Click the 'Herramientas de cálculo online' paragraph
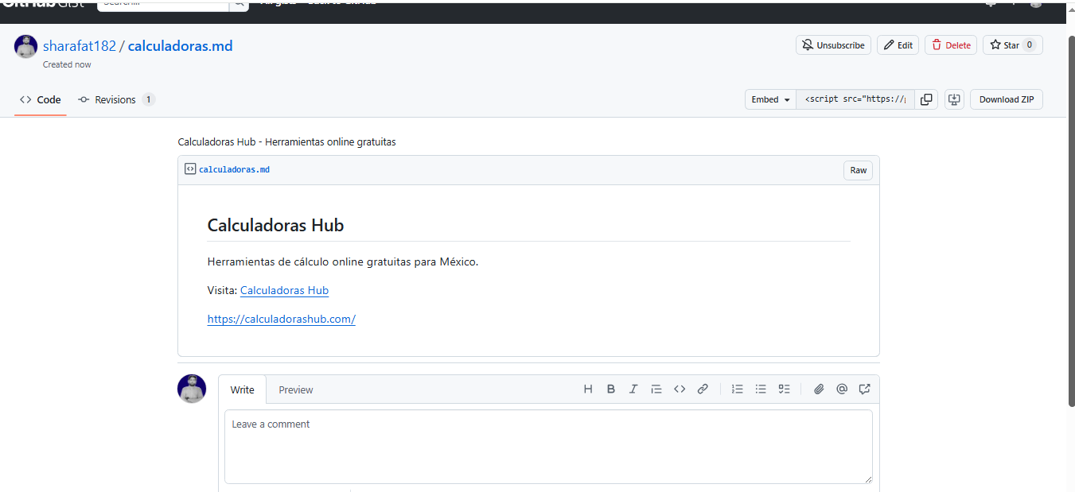This screenshot has height=492, width=1075. [343, 261]
